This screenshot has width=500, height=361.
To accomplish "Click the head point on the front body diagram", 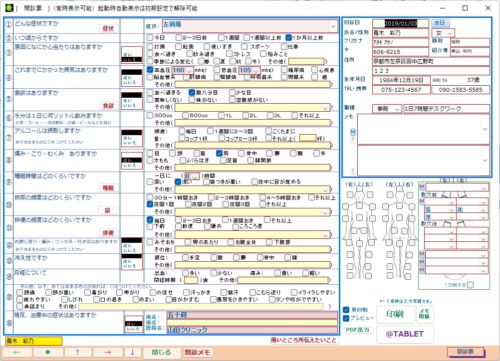I will (x=360, y=188).
